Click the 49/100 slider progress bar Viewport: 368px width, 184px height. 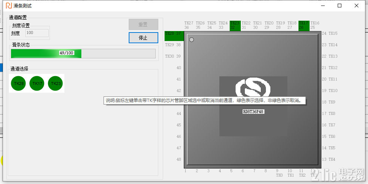[x=83, y=54]
